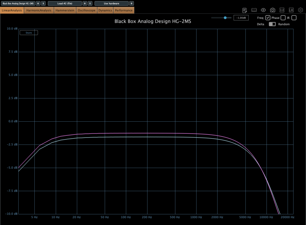Take a snapshot with the camera icon

pos(272,10)
